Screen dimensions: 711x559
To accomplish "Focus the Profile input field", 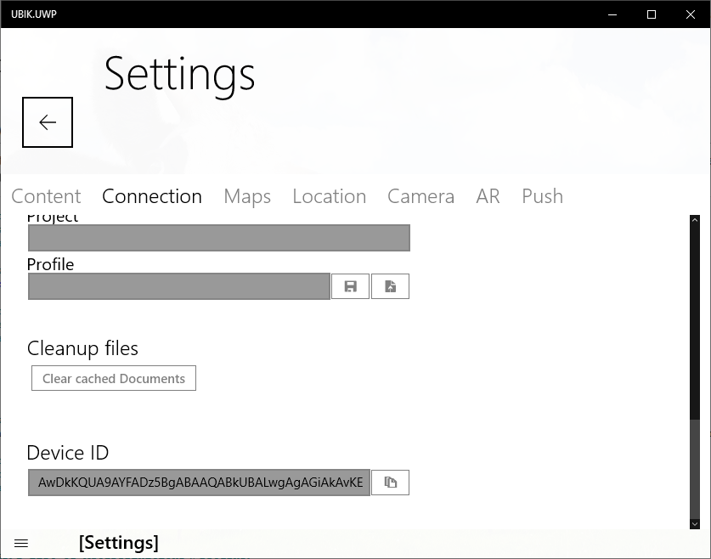I will point(178,287).
